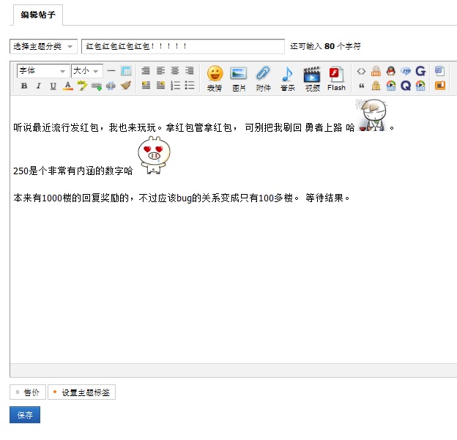Open the 选择主题分类 category dropdown
Image resolution: width=457 pixels, height=440 pixels.
(43, 46)
